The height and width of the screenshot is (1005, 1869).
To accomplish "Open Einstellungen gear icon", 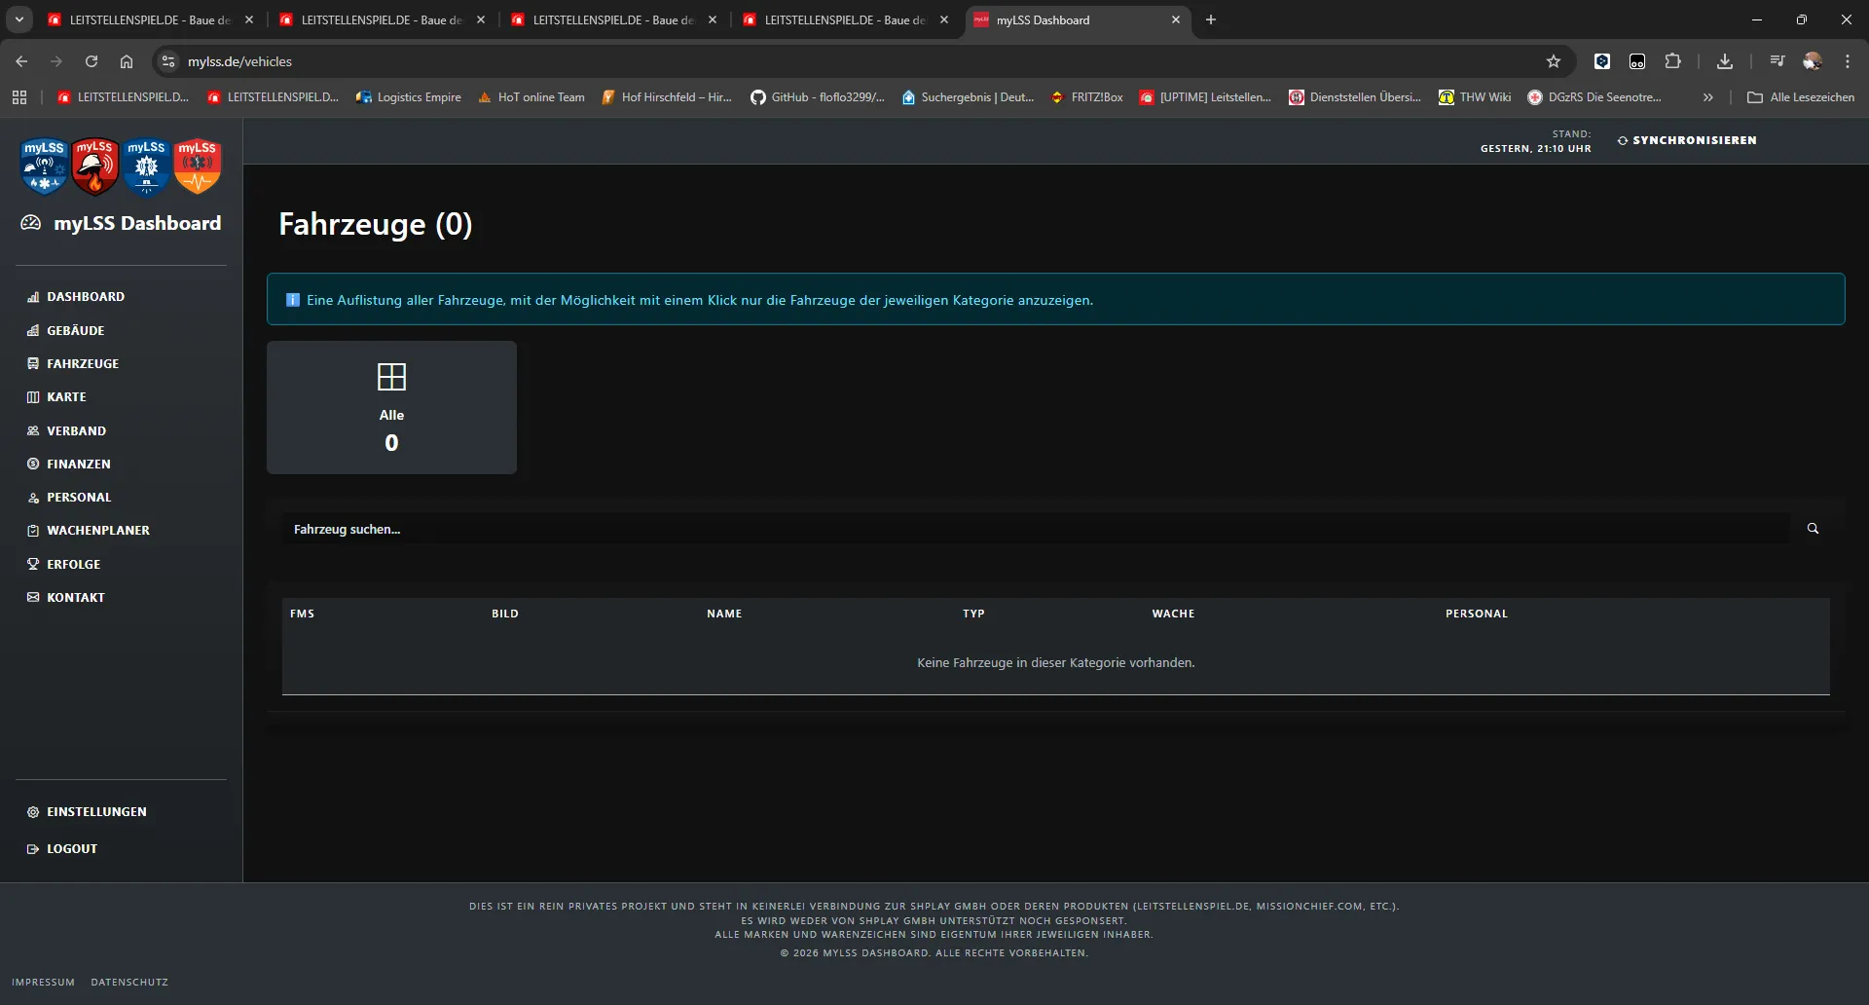I will [x=33, y=812].
